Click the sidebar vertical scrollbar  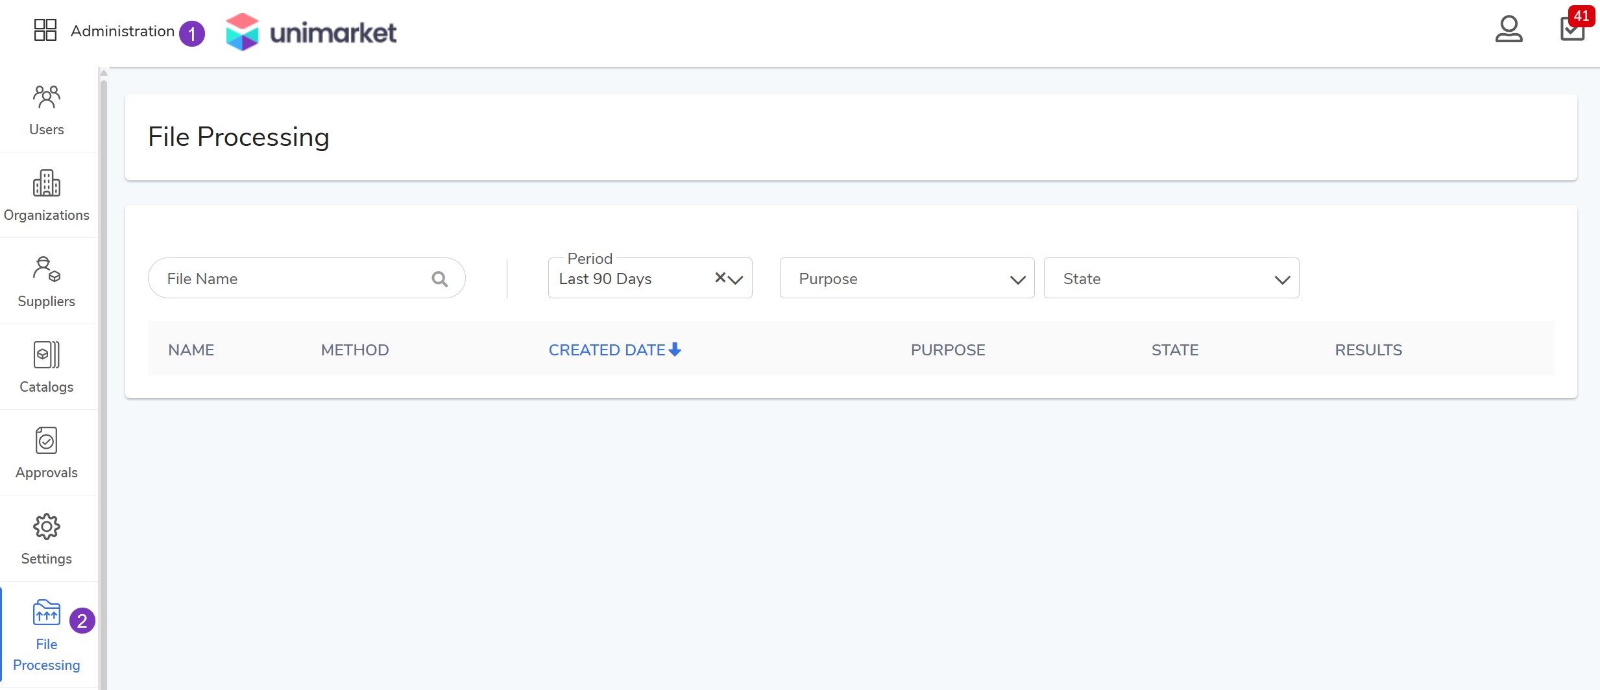[103, 376]
